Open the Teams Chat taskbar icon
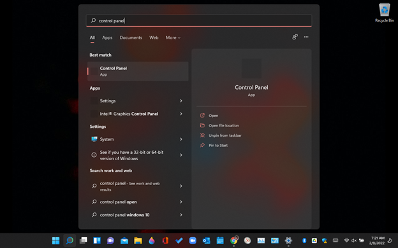The width and height of the screenshot is (398, 248). (110, 240)
